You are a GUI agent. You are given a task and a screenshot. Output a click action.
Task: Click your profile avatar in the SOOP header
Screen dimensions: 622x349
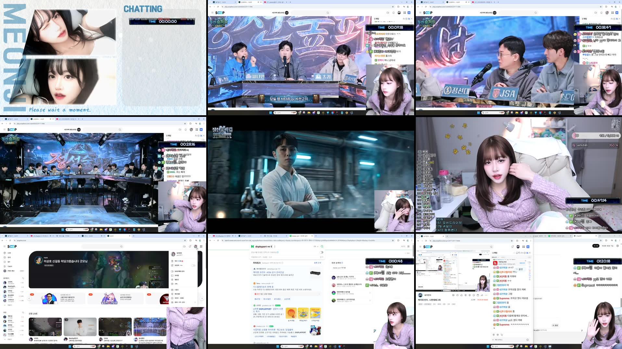(x=195, y=247)
